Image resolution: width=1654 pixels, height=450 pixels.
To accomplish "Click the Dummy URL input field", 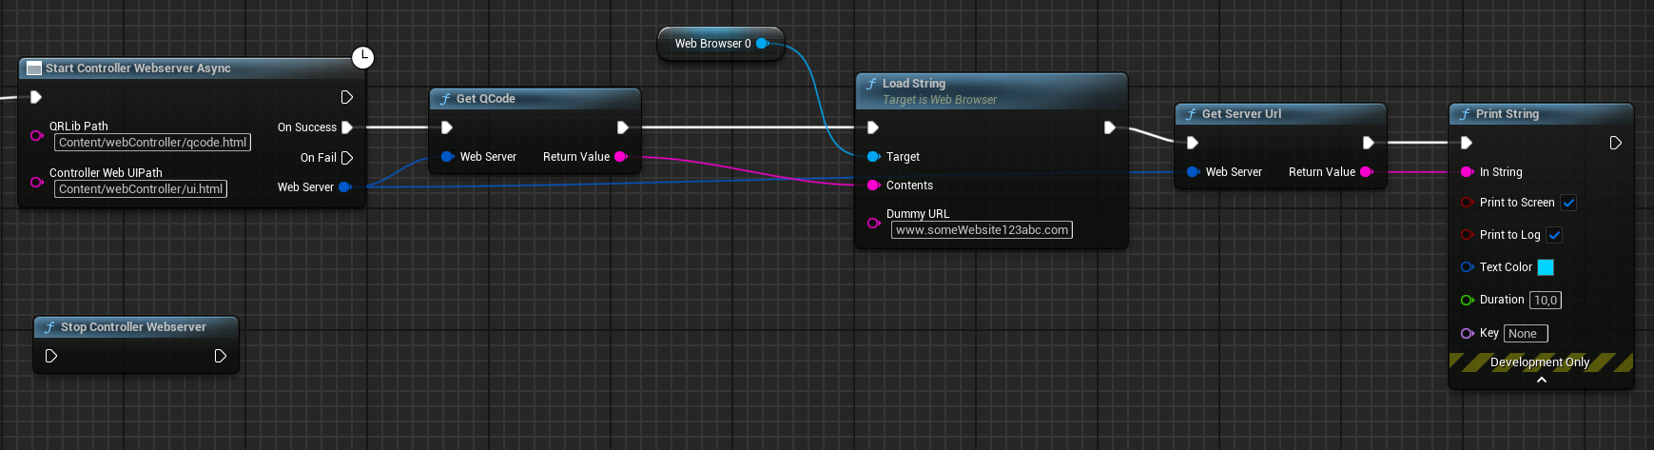I will 982,230.
